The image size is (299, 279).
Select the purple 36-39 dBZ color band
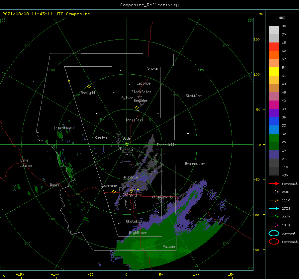tap(274, 113)
